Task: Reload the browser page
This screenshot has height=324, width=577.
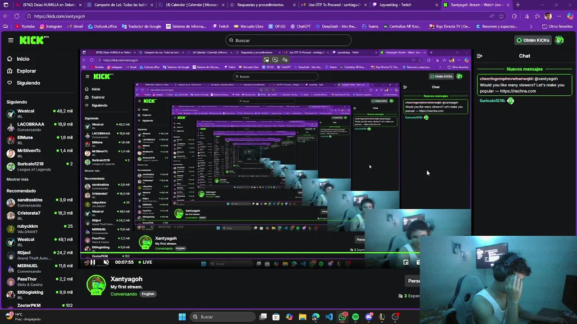Action: click(17, 16)
